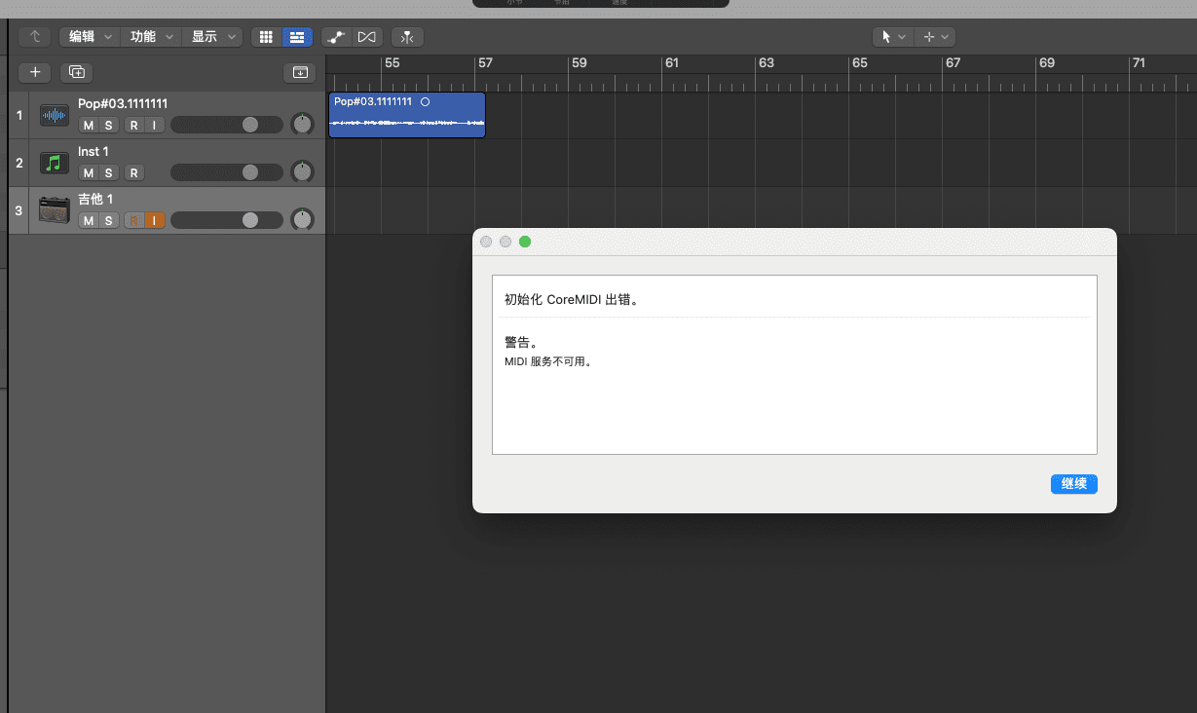Screen dimensions: 1197x713
Task: Click the 初始化 CoreMIDI 出错 message
Action: (572, 300)
